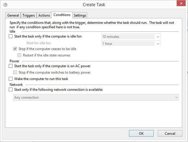Enable start only on AC power
Viewport: 188px width, 142px height.
pos(11,66)
